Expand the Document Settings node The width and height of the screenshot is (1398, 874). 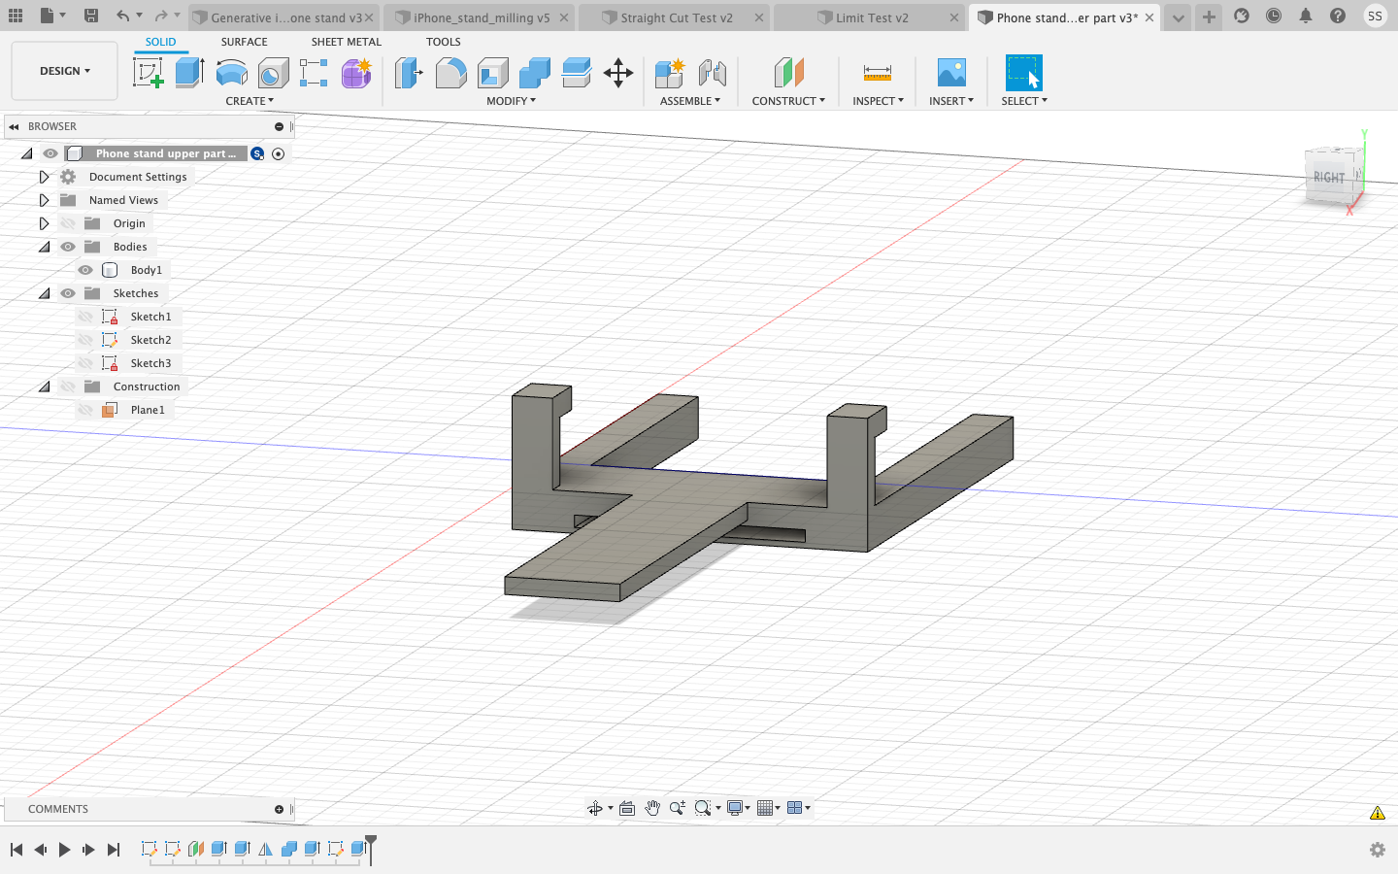click(44, 176)
